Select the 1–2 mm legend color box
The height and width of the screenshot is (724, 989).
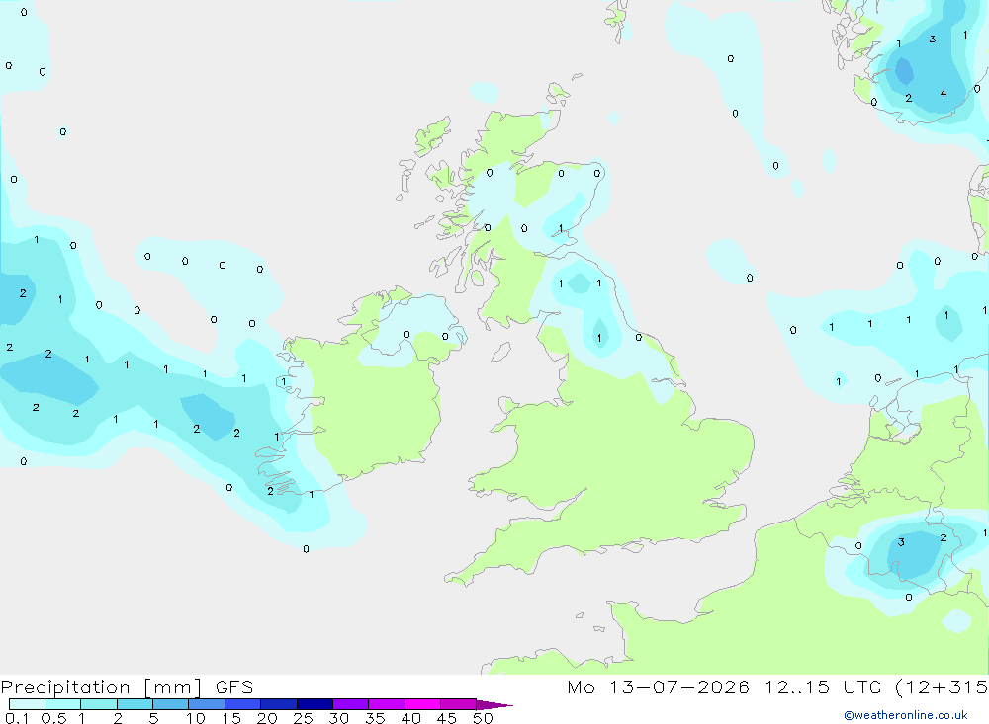(x=99, y=704)
